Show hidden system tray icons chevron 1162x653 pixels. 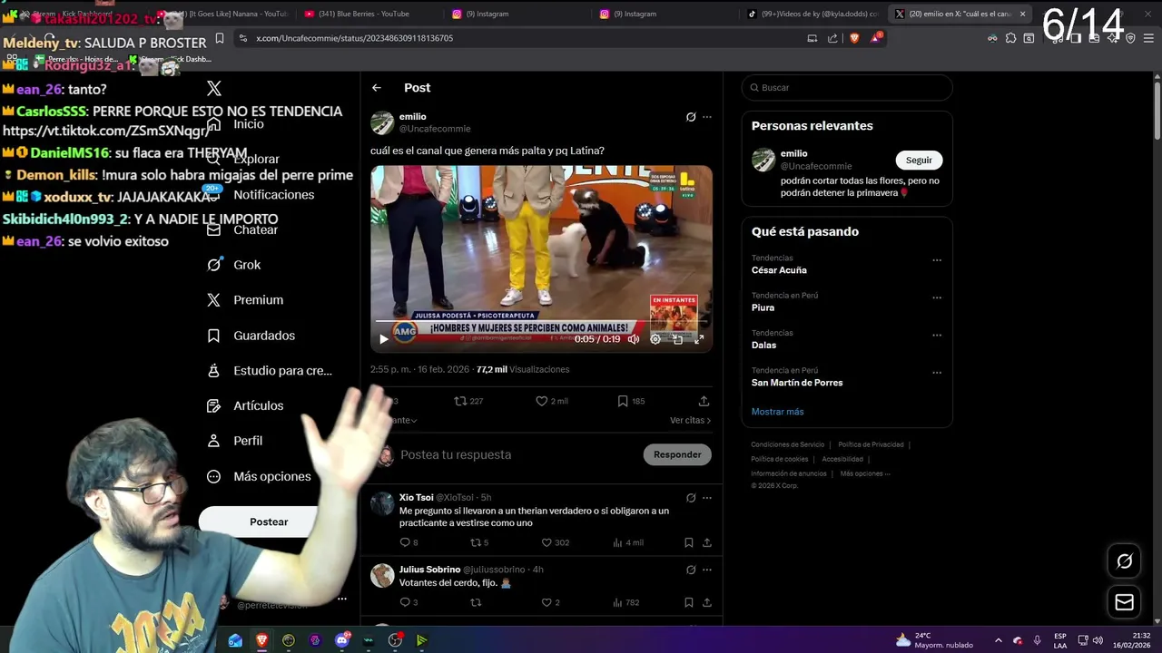(998, 640)
